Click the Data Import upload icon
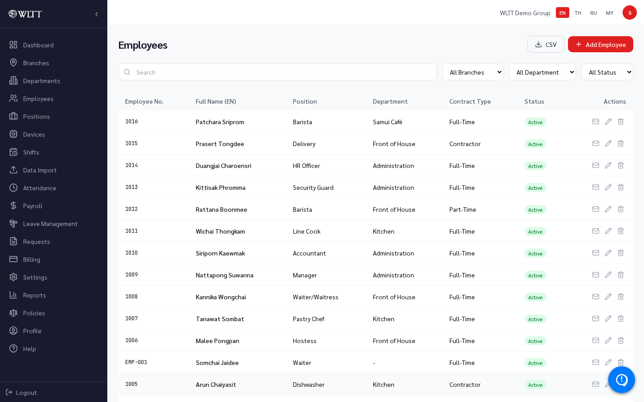 pyautogui.click(x=13, y=170)
